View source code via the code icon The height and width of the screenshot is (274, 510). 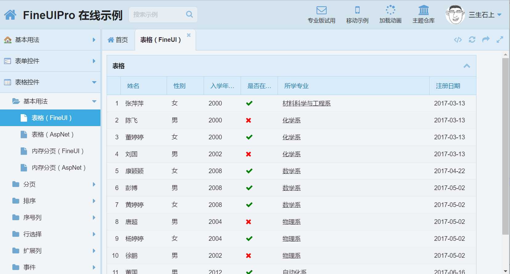tap(458, 40)
